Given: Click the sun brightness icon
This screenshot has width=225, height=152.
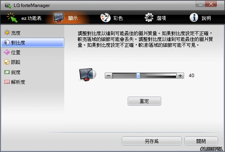Looking at the screenshot, I should (x=7, y=33).
